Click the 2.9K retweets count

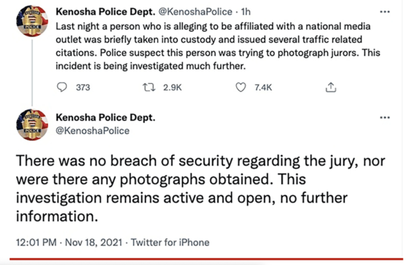point(172,87)
